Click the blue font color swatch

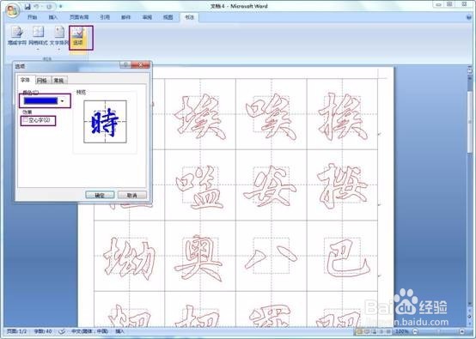pyautogui.click(x=40, y=101)
